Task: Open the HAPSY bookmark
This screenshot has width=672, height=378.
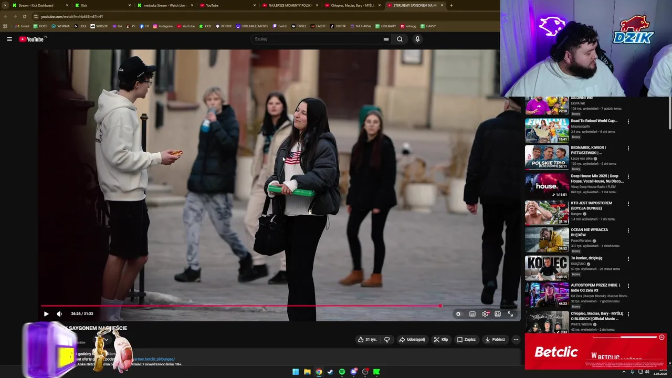Action: point(428,26)
